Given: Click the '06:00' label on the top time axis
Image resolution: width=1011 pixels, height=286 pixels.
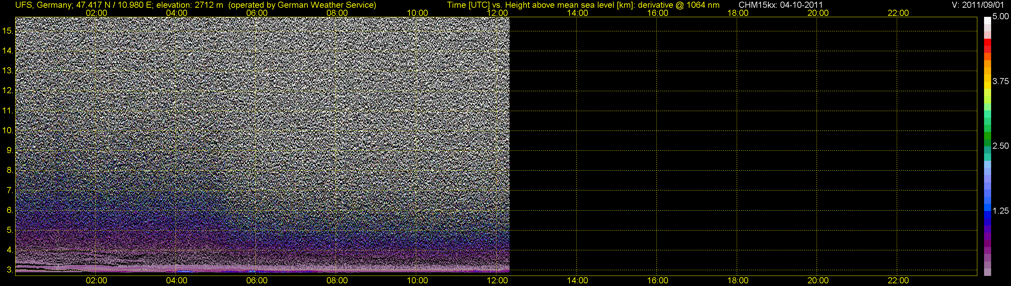Looking at the screenshot, I should (257, 13).
